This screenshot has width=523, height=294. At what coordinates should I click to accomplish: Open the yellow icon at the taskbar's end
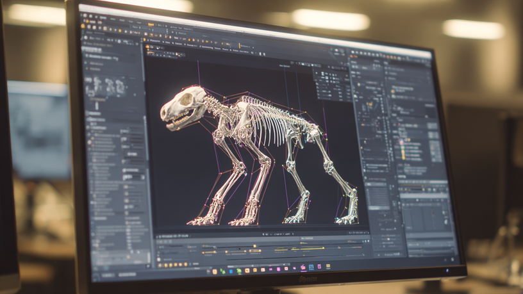point(328,266)
